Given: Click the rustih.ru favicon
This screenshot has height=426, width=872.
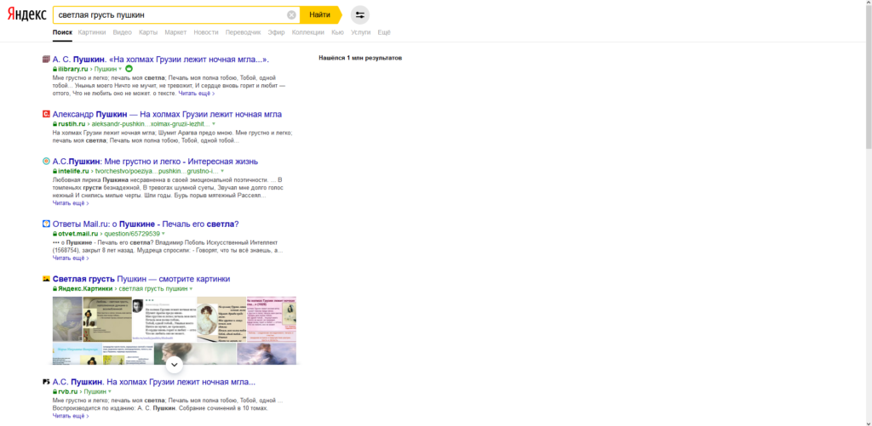Looking at the screenshot, I should (x=46, y=114).
